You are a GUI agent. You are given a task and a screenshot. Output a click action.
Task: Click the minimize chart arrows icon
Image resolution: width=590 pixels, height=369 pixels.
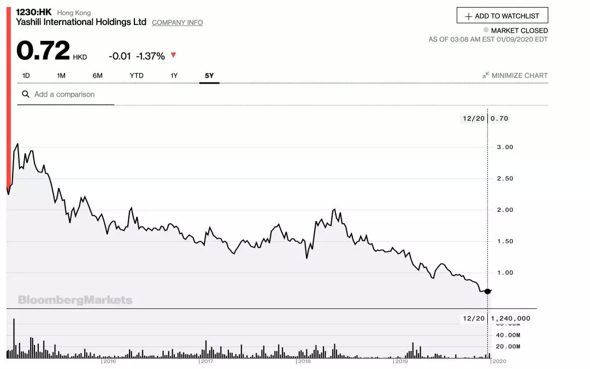tap(485, 75)
